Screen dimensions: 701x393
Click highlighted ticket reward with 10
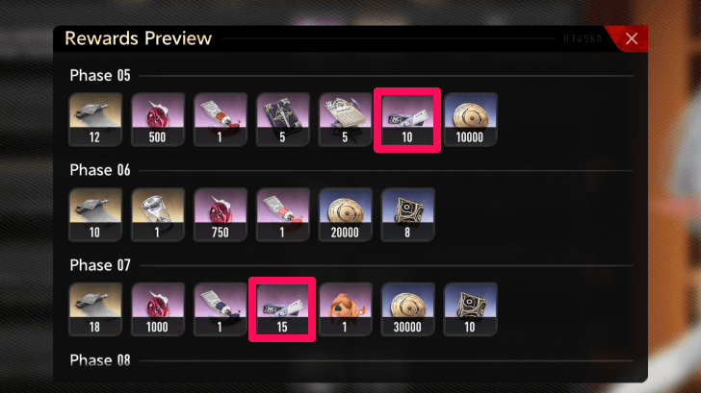[x=407, y=119]
